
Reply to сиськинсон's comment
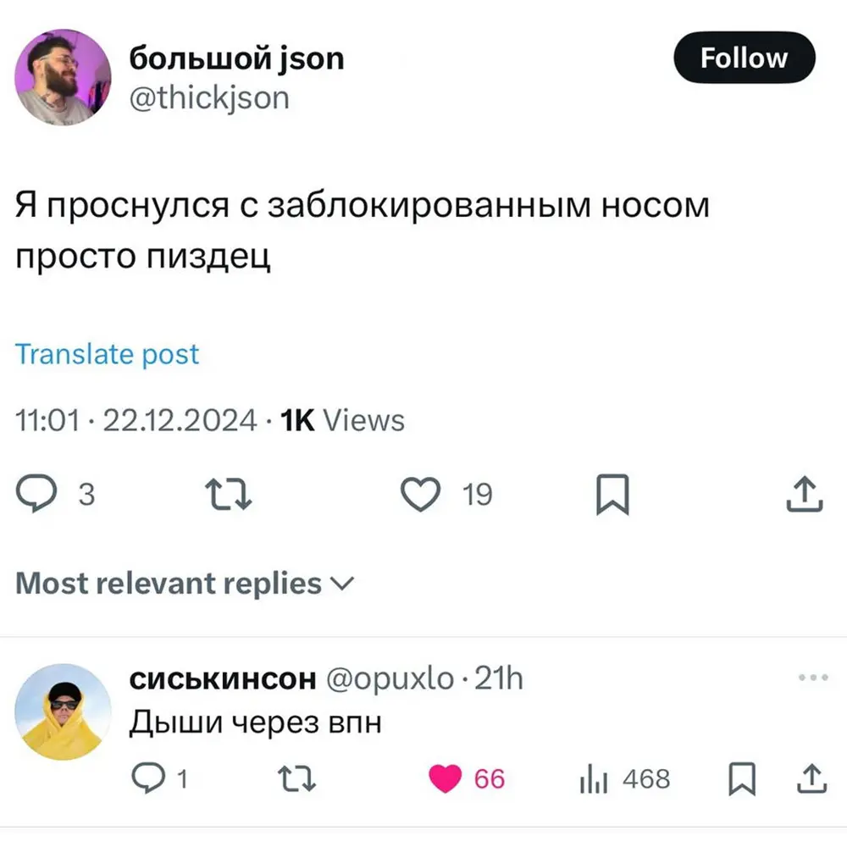[x=149, y=778]
